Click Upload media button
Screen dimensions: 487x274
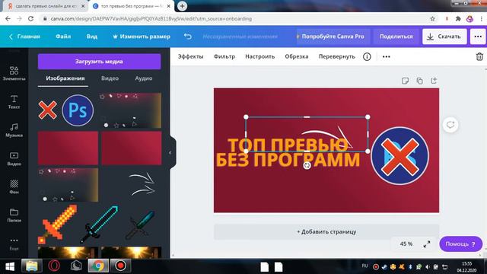tap(99, 62)
